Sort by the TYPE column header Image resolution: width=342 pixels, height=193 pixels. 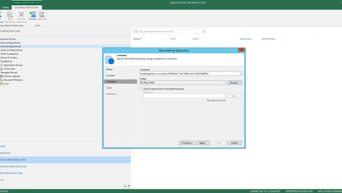click(173, 39)
